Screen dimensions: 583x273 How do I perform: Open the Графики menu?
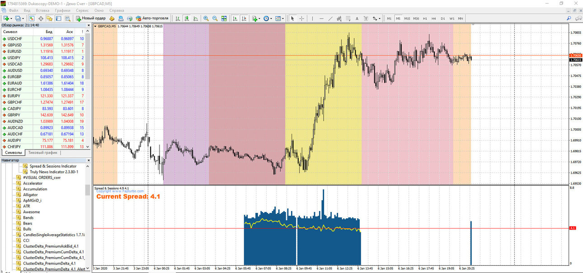tap(62, 10)
